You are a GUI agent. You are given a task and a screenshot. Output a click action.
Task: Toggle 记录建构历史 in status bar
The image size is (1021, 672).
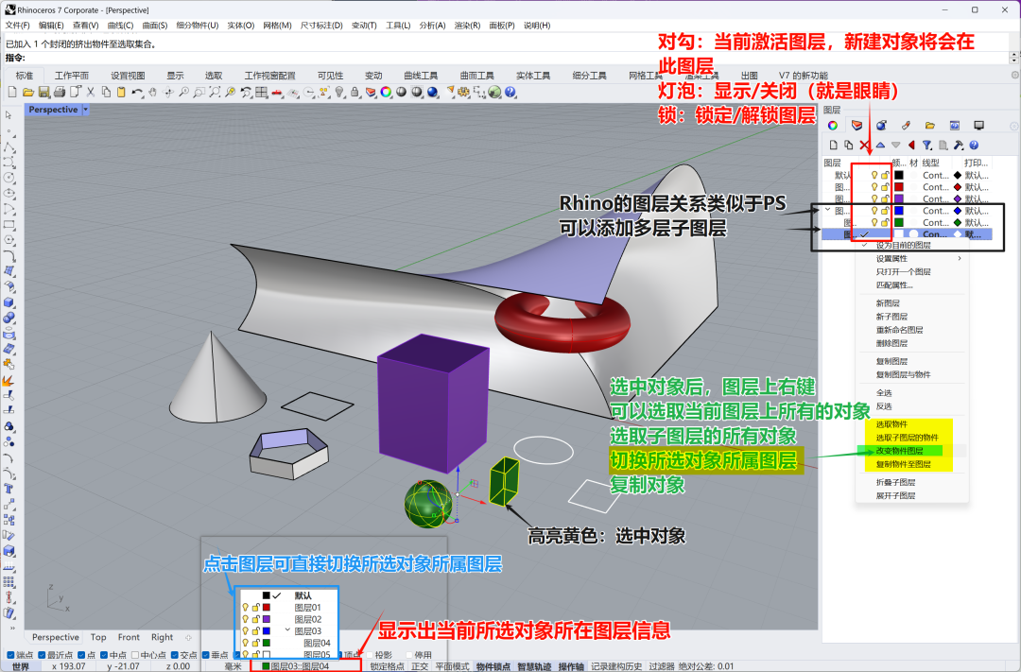(x=616, y=666)
